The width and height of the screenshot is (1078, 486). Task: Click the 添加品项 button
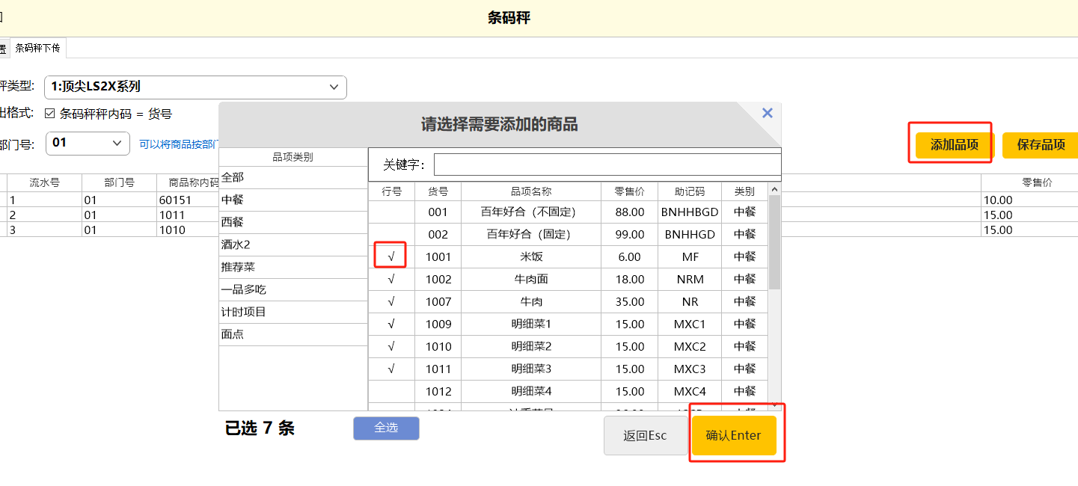tap(954, 144)
